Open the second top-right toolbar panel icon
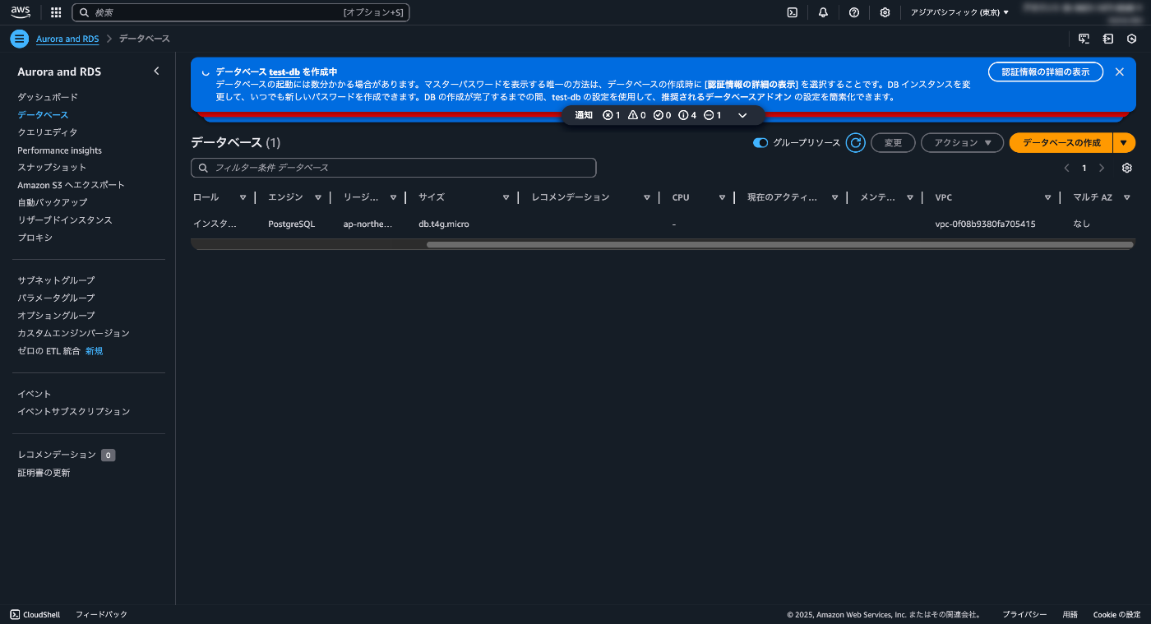This screenshot has height=624, width=1151. (1108, 39)
